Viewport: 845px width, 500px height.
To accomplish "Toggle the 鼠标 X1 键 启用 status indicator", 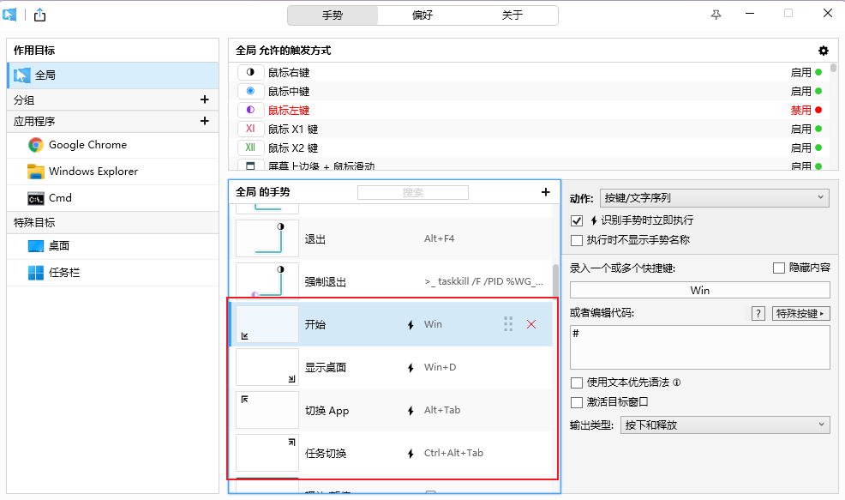I will coord(818,129).
